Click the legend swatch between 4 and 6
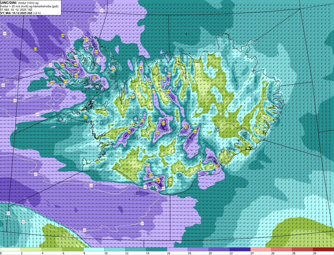 click(x=52, y=249)
